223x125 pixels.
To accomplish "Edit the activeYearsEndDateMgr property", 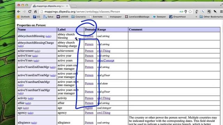I will pyautogui.click(x=53, y=67).
